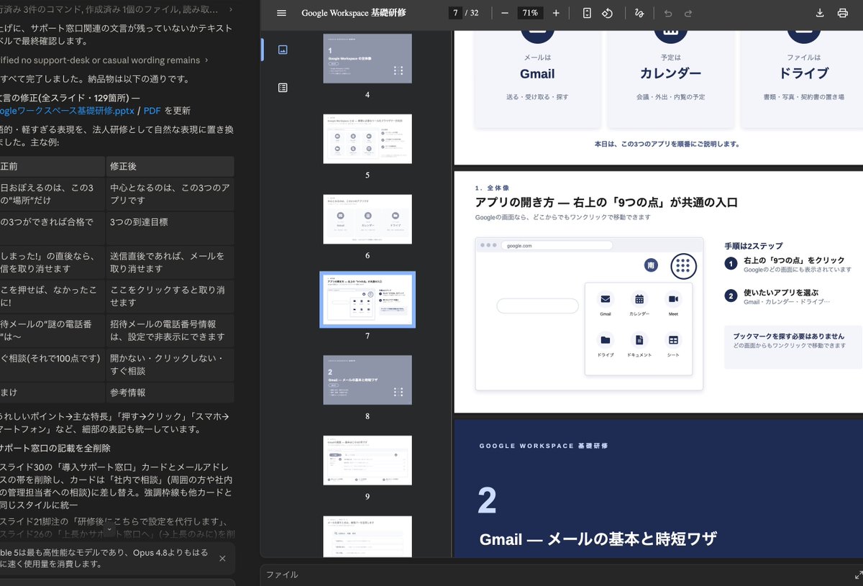Select slide 4 thumbnail
Viewport: 863px width, 586px height.
[367, 59]
